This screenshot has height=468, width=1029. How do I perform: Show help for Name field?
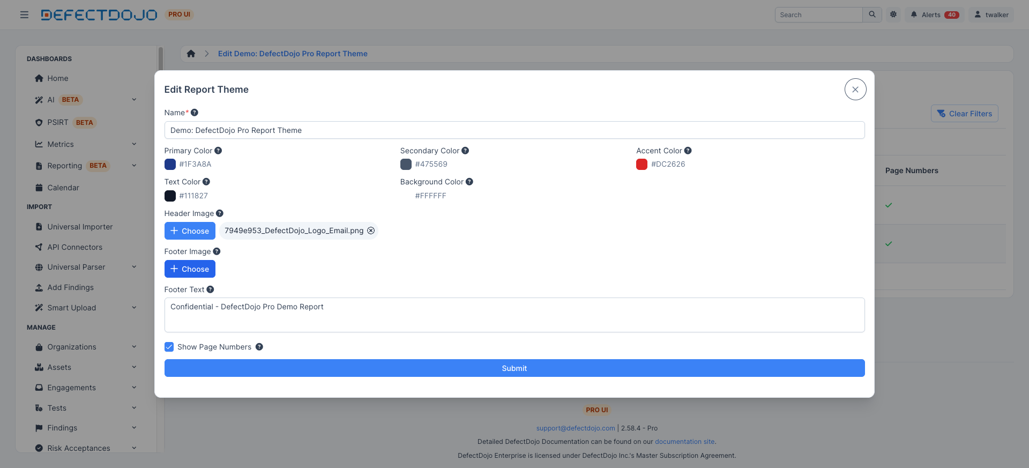tap(195, 113)
